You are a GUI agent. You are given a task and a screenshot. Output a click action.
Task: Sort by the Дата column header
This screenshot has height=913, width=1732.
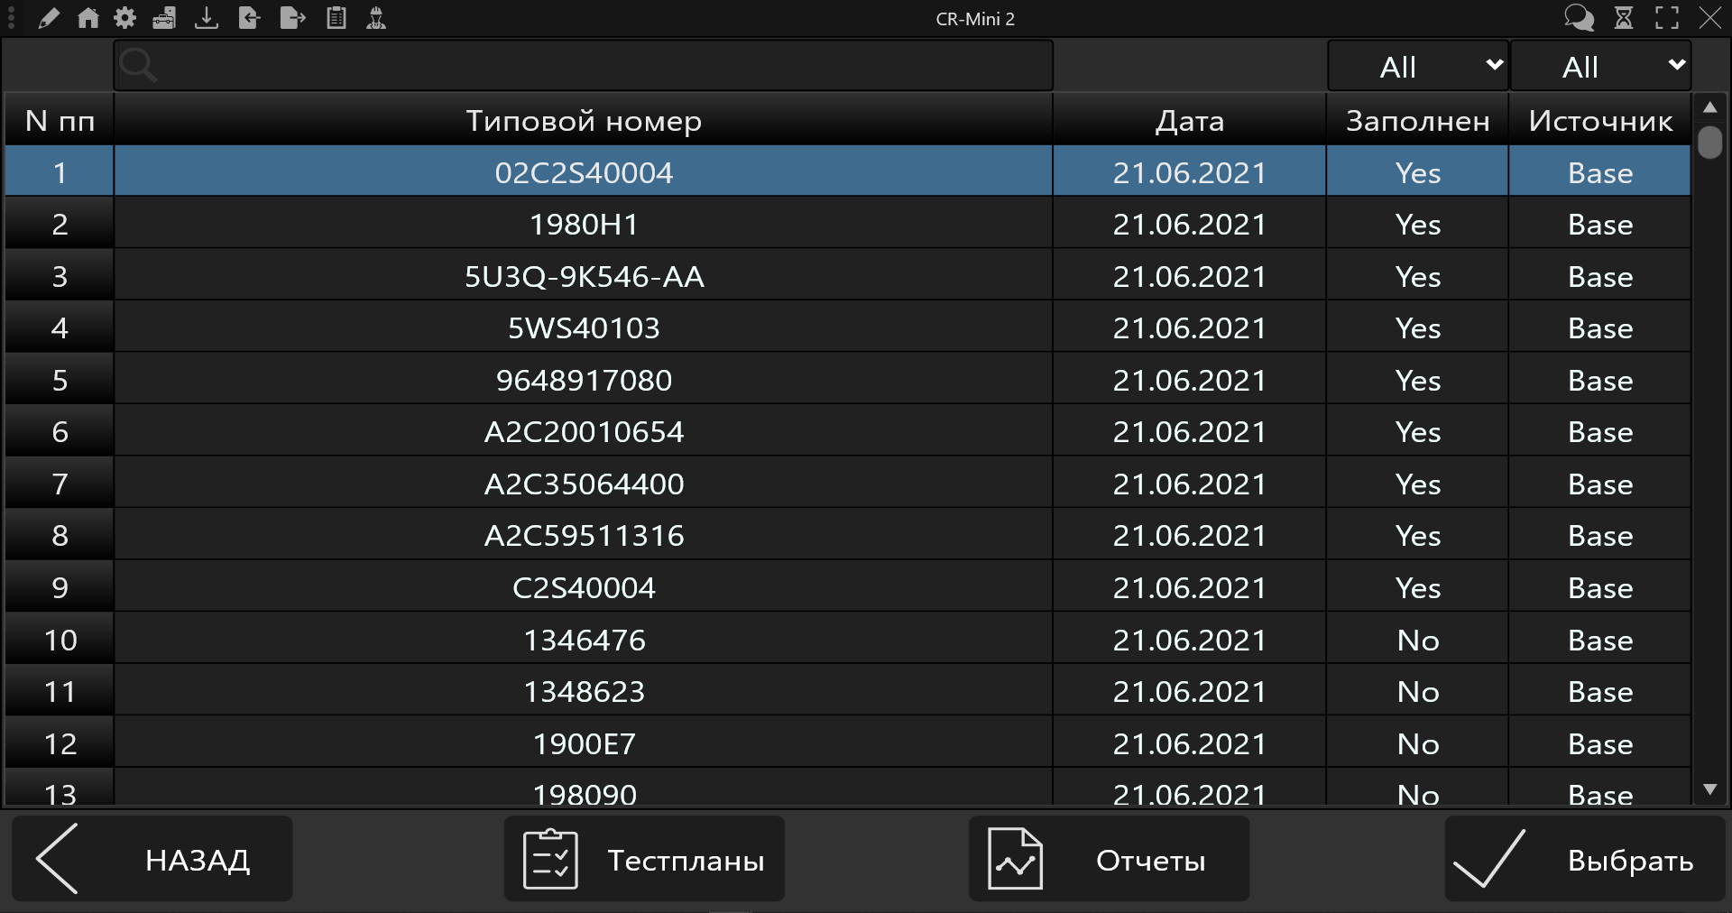[1190, 120]
